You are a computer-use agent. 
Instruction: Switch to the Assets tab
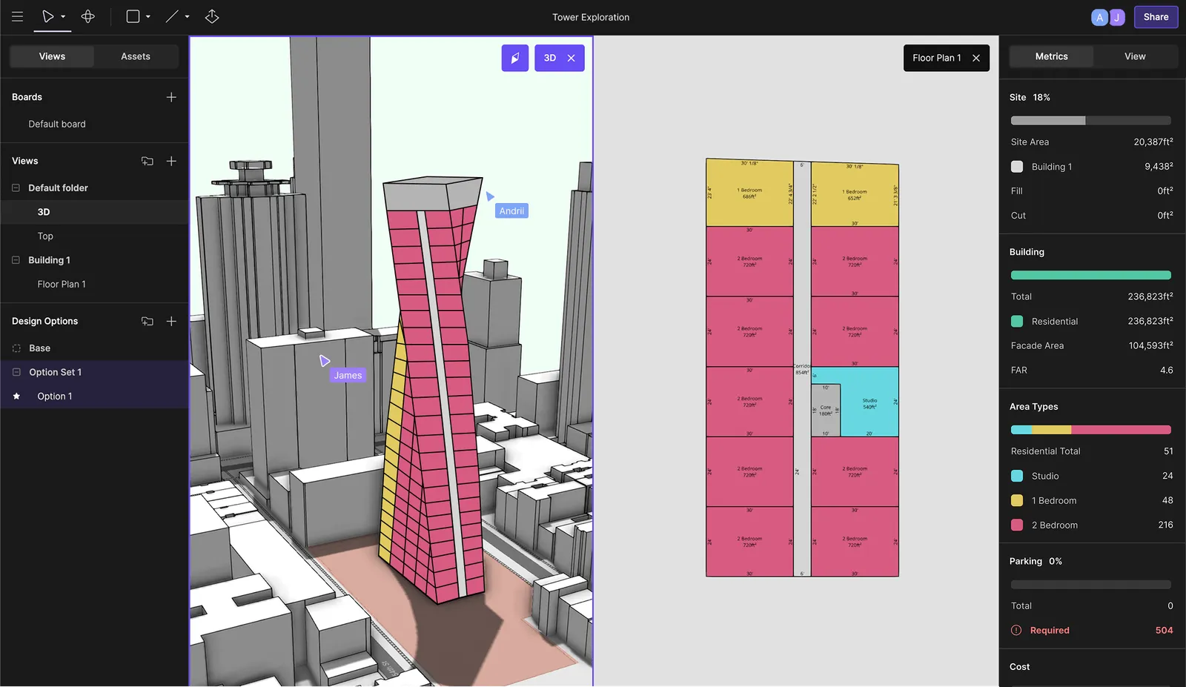click(x=136, y=56)
